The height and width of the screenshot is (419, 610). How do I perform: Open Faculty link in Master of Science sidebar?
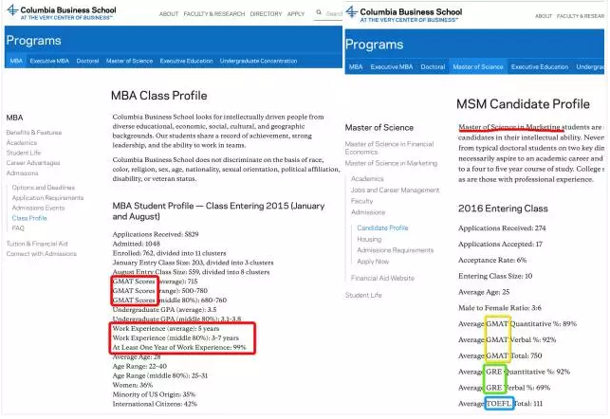click(x=361, y=201)
